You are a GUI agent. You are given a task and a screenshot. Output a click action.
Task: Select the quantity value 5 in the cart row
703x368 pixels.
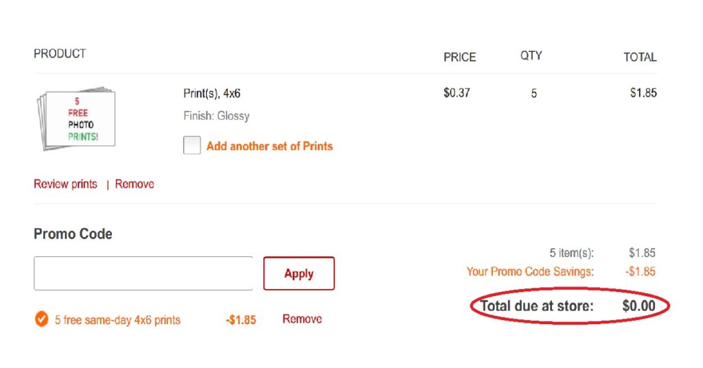pyautogui.click(x=534, y=94)
